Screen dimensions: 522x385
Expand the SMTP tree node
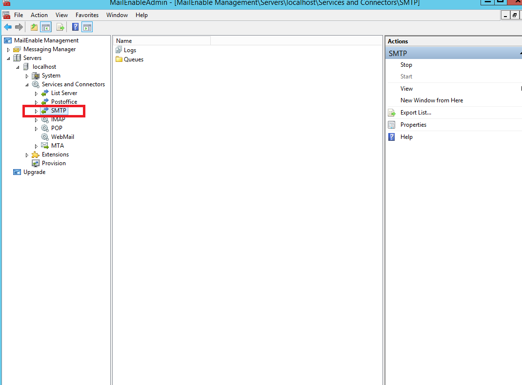[x=36, y=111]
